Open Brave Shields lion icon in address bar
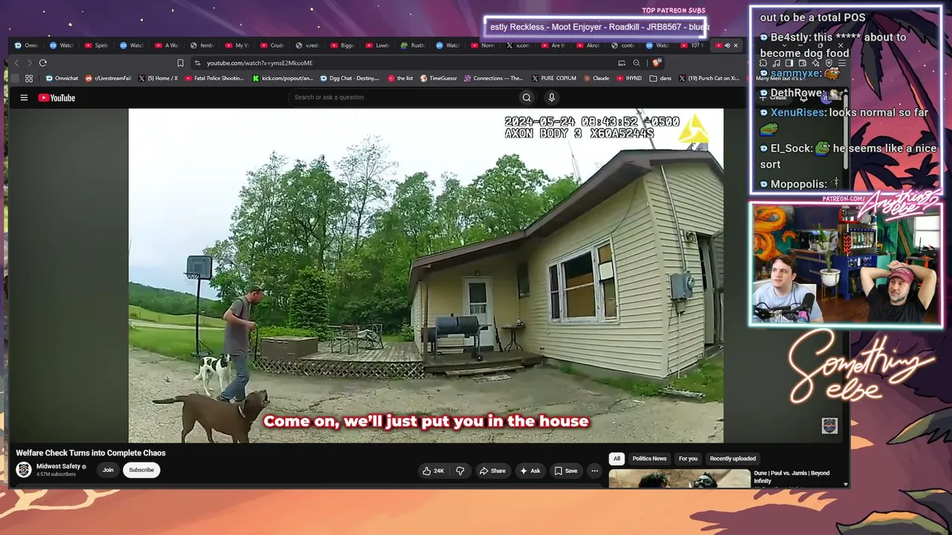 click(655, 63)
